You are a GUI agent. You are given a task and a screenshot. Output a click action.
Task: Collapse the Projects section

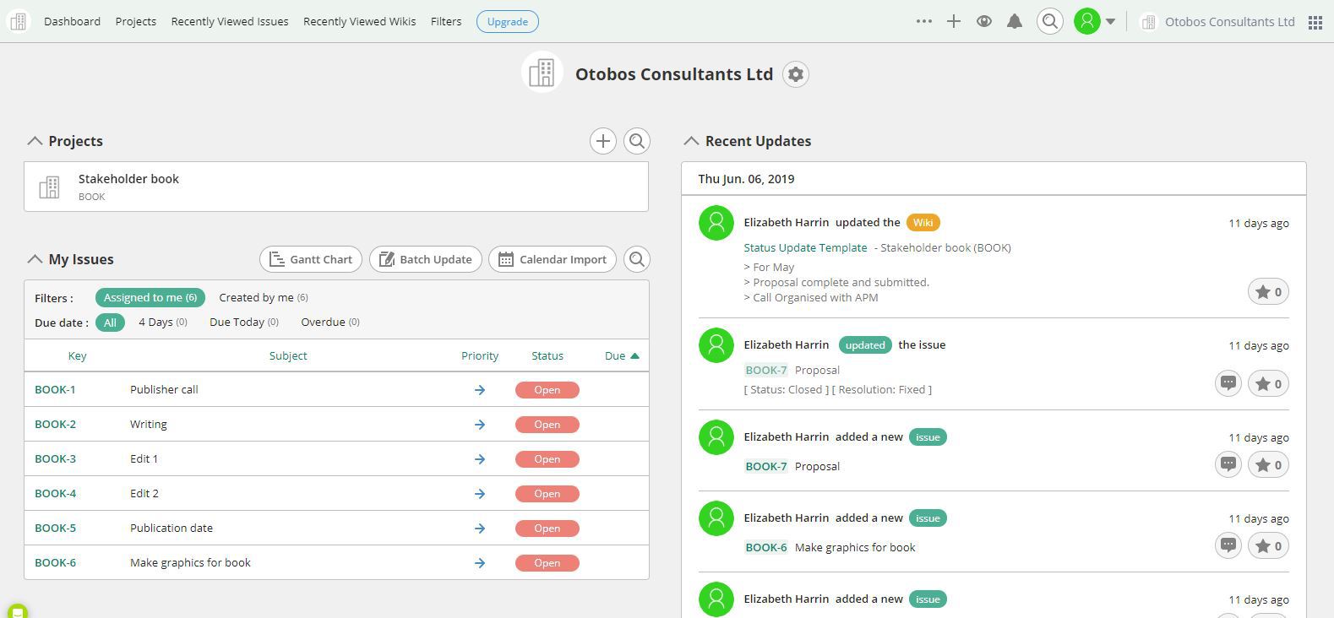(35, 141)
